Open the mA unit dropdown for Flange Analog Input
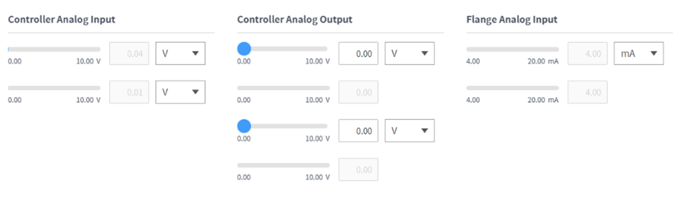Image resolution: width=675 pixels, height=202 pixels. point(638,54)
